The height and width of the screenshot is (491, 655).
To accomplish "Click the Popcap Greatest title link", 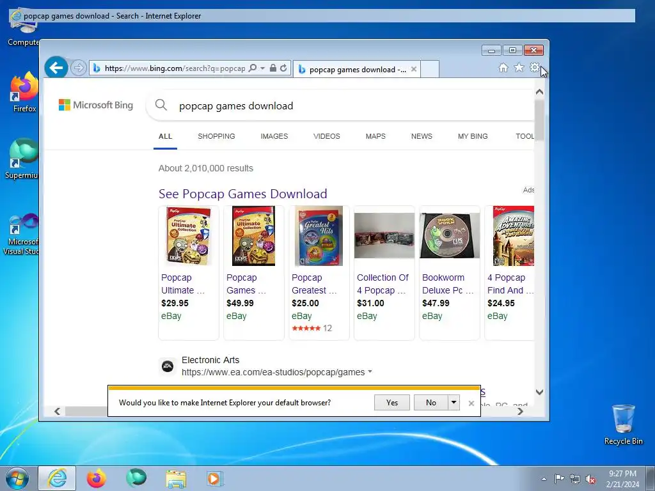I will pos(314,284).
